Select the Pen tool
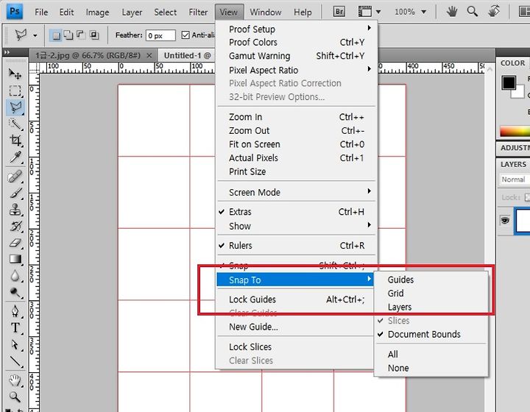 click(x=15, y=311)
